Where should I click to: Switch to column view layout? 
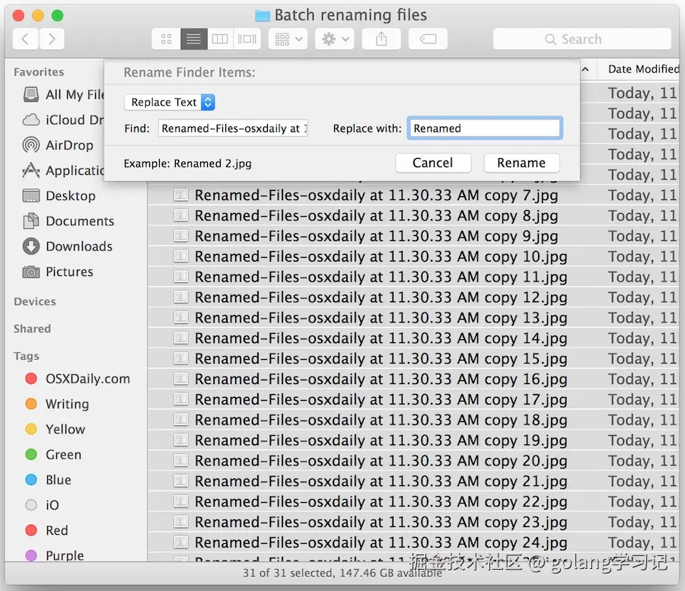[x=220, y=39]
